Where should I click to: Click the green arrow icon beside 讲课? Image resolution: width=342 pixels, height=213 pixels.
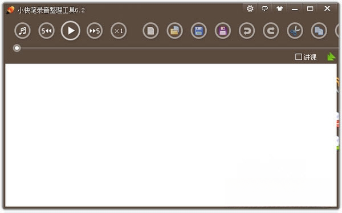[x=331, y=56]
